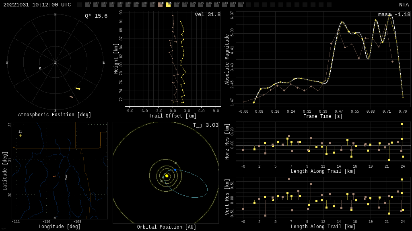This screenshot has height=231, width=412.
Task: Click the NTA shower label
Action: pos(404,5)
